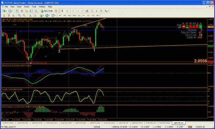The image size is (215, 129).
Task: Select the Cursor arrow tool
Action: click(62, 11)
